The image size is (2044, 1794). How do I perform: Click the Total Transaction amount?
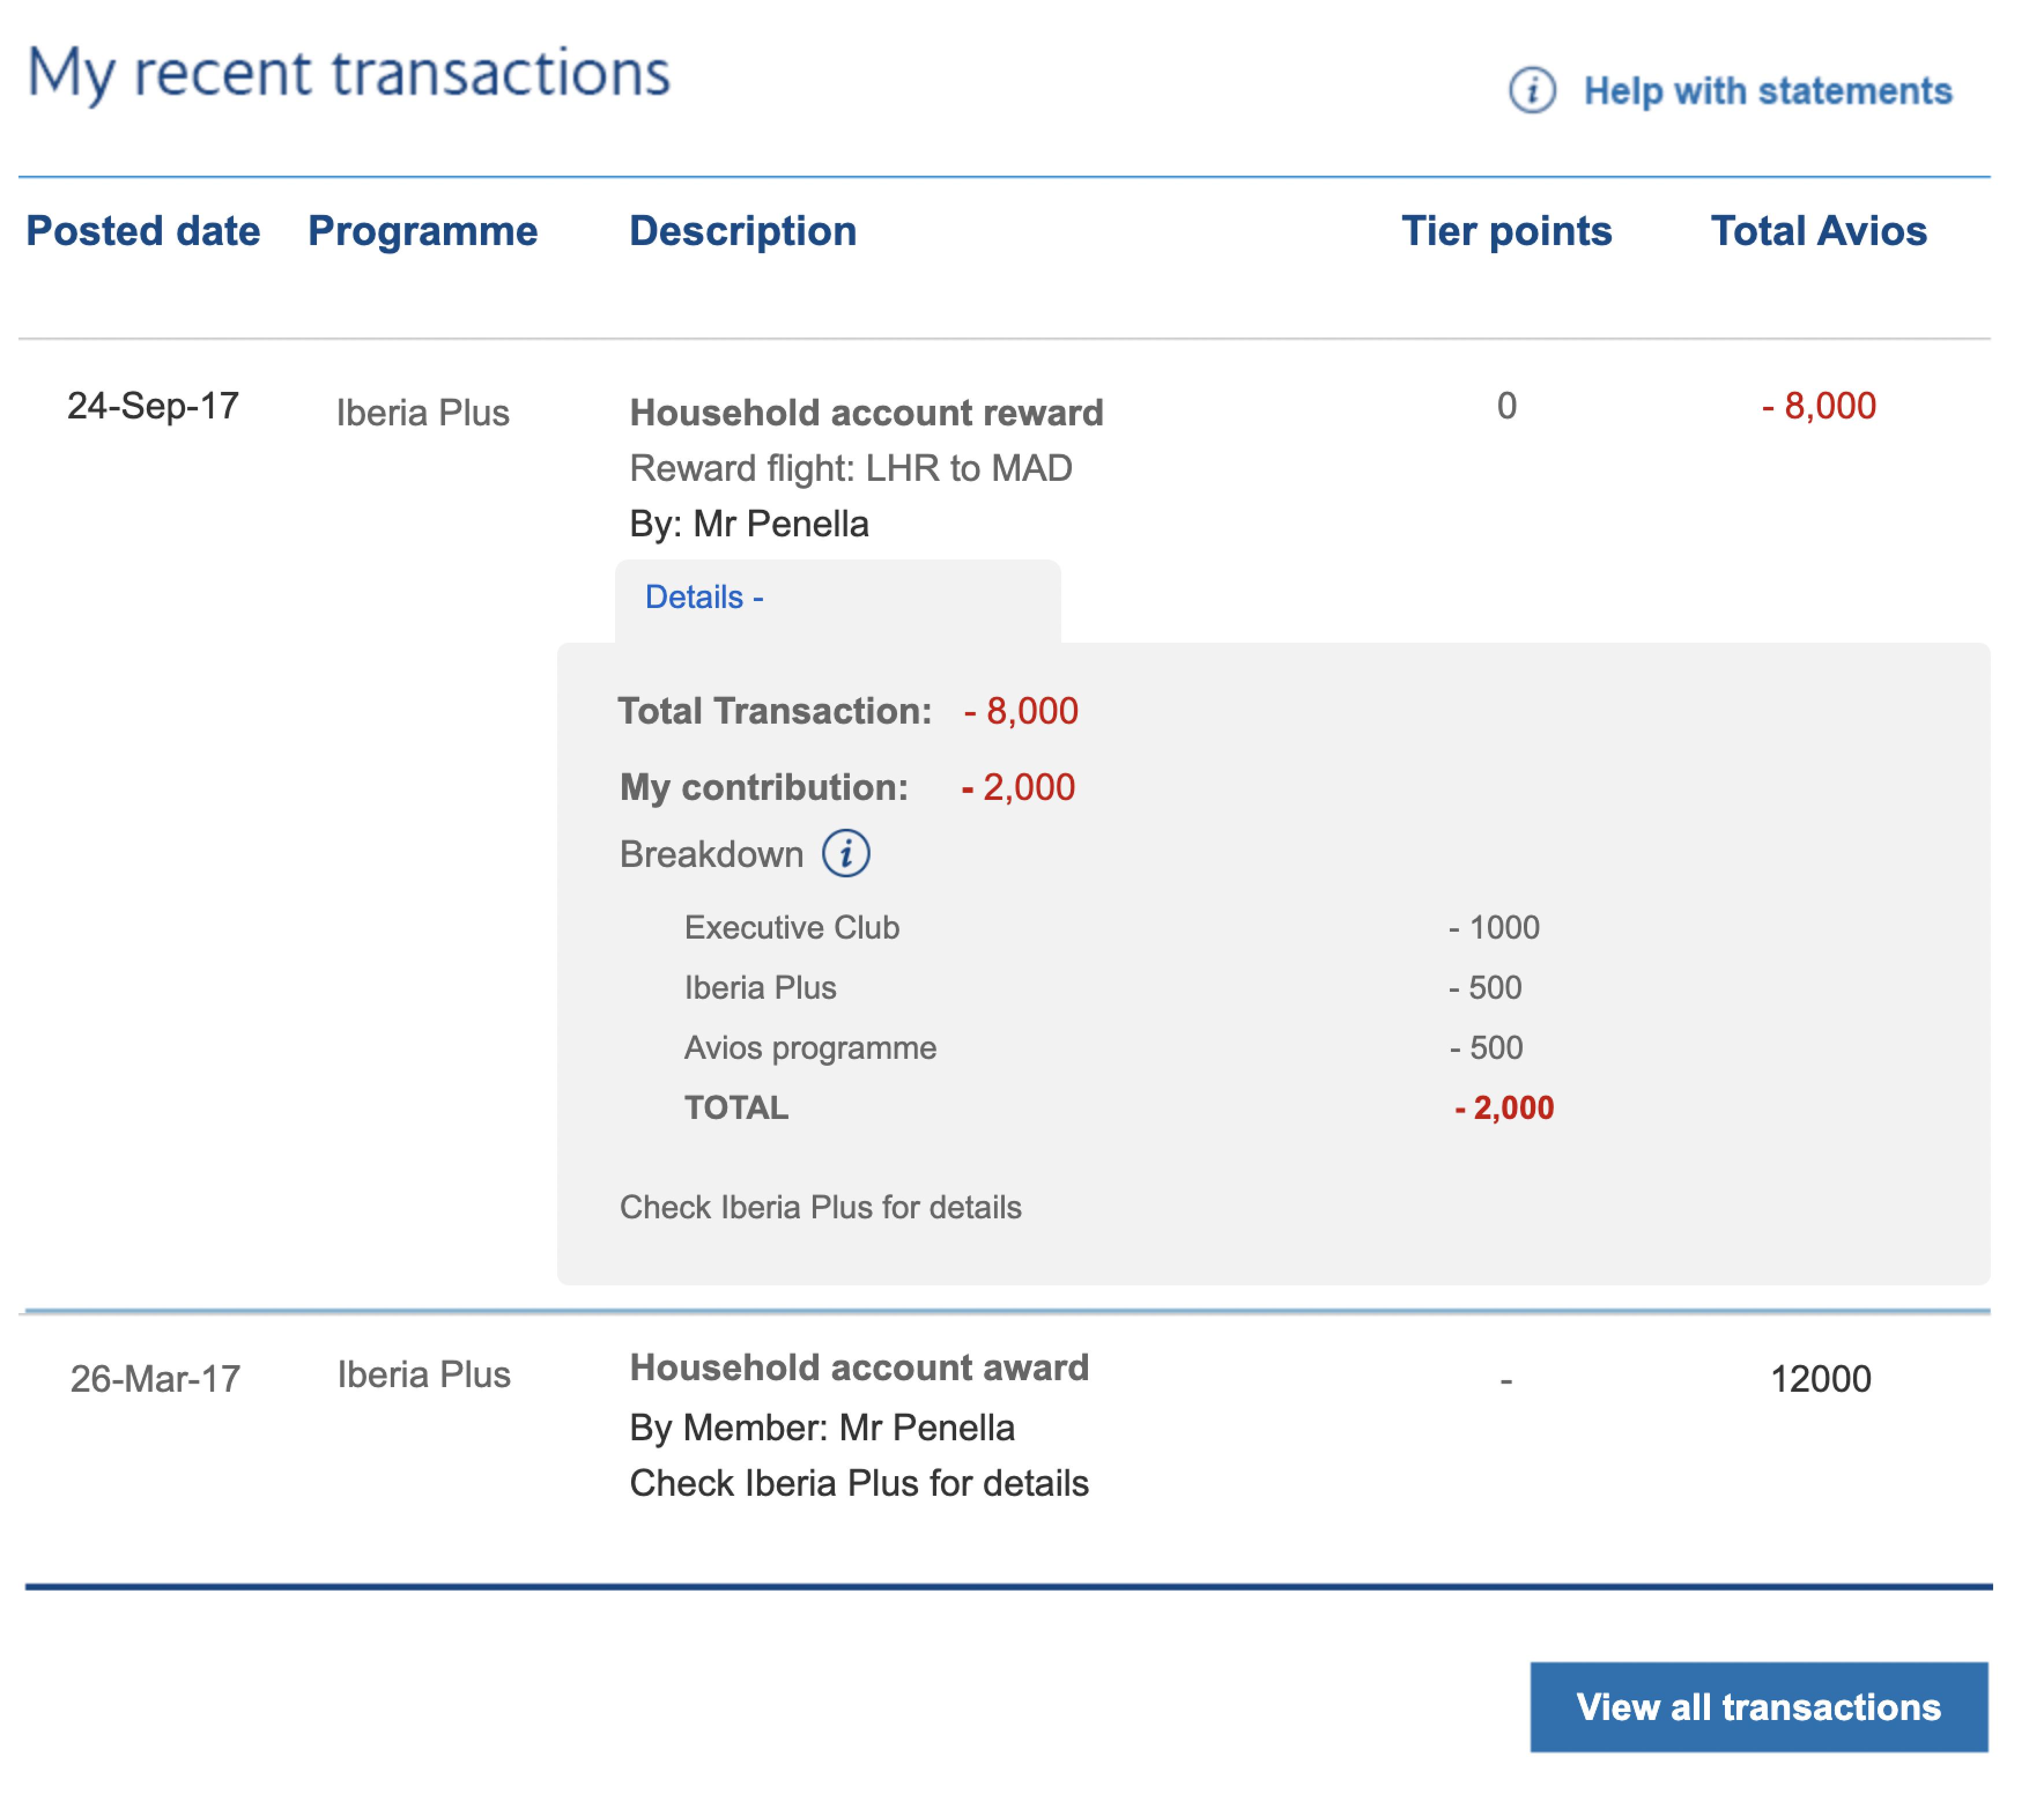[1021, 711]
